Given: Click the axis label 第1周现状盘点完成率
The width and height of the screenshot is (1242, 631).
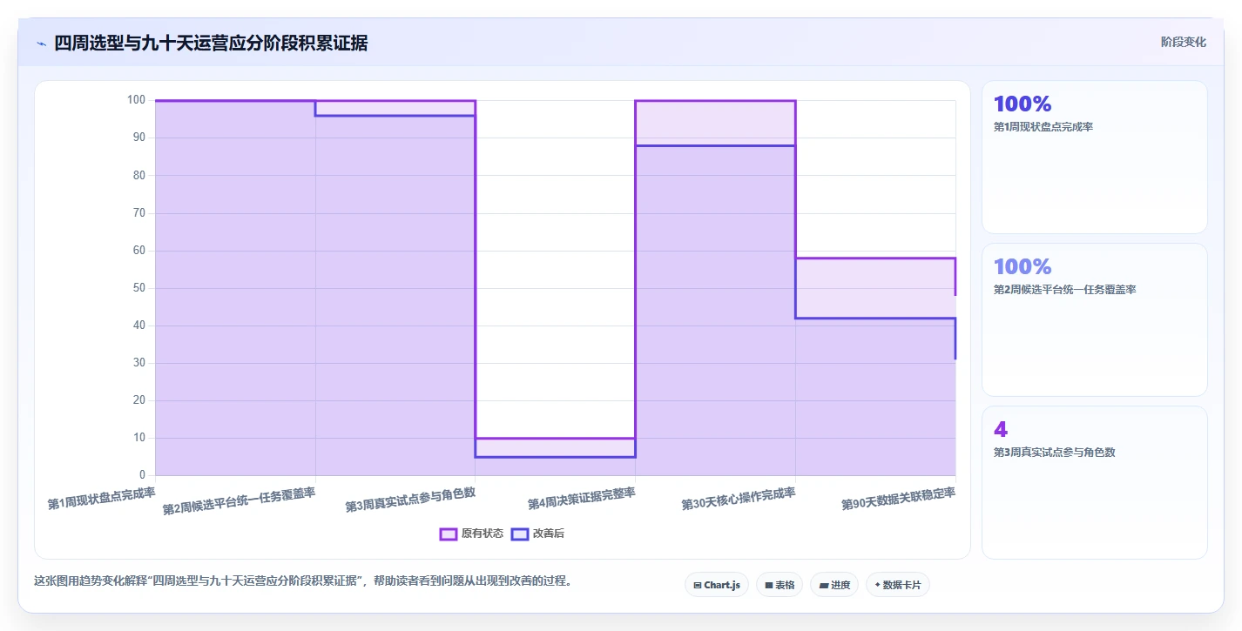Looking at the screenshot, I should (102, 499).
